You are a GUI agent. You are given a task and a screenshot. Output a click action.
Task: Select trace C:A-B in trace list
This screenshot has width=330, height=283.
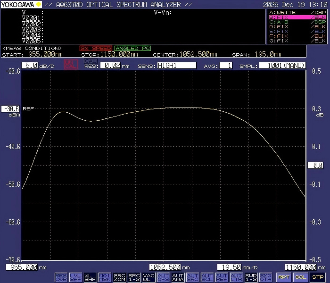tap(297, 22)
